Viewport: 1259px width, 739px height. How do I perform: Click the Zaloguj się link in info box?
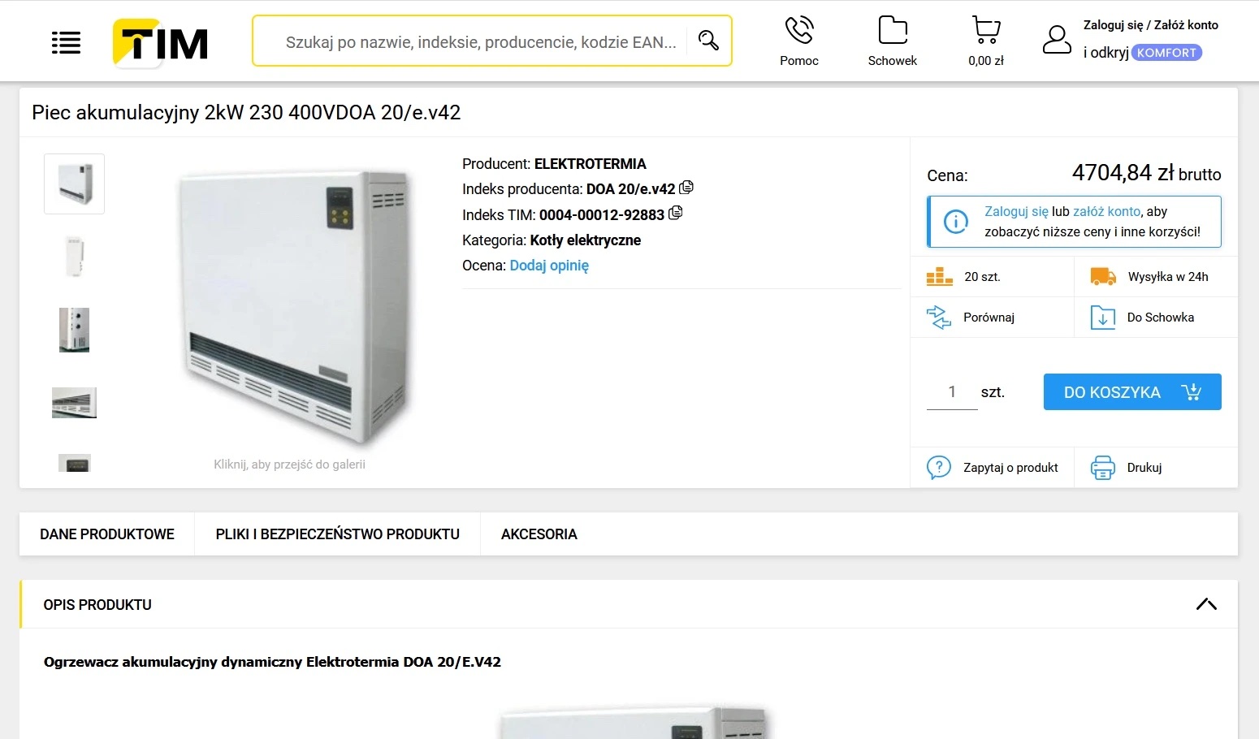pyautogui.click(x=1016, y=211)
